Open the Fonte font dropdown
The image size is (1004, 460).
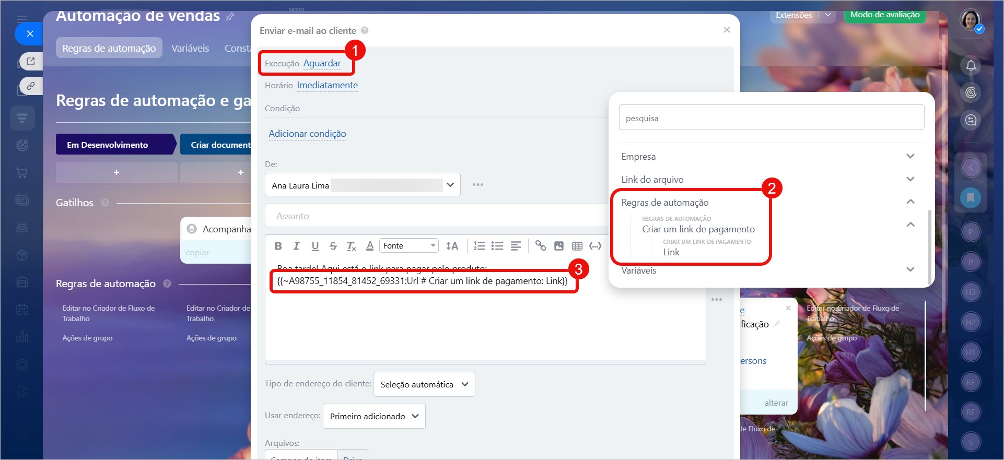point(408,246)
